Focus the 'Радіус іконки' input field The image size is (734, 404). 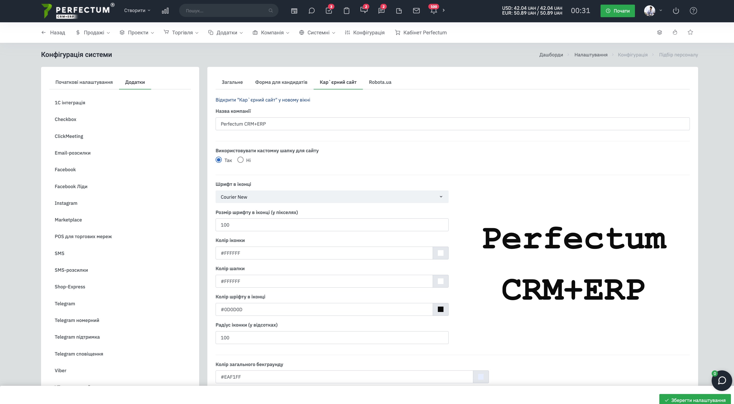(332, 337)
